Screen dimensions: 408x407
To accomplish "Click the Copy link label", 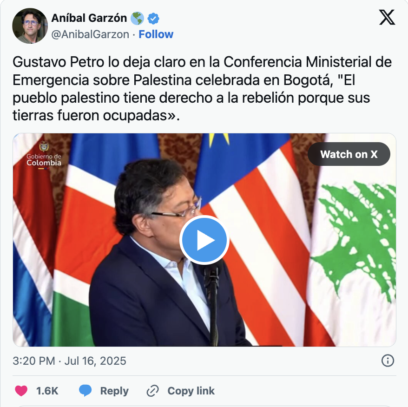I will (191, 391).
